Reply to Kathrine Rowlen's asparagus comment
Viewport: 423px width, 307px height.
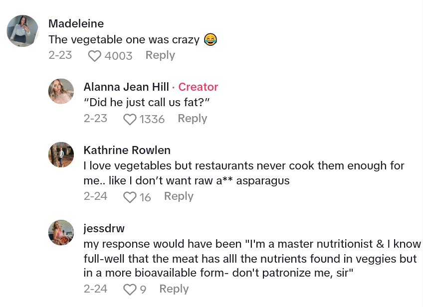[x=179, y=196]
